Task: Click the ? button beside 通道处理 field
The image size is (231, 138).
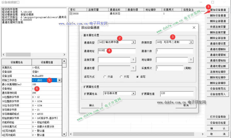Action: (133, 68)
